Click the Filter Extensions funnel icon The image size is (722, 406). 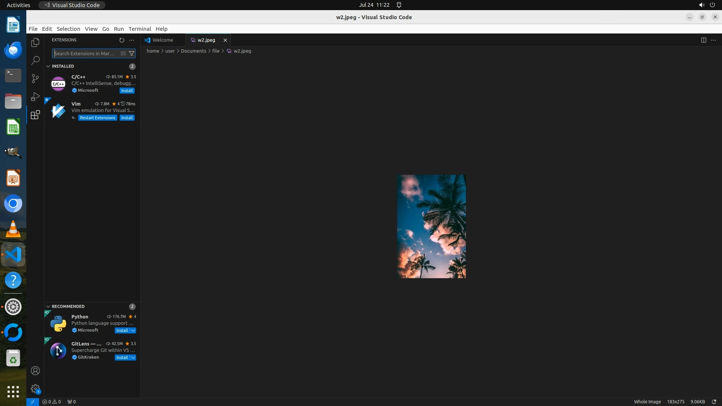coord(132,53)
